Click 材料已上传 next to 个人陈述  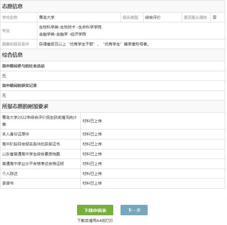pos(92,174)
